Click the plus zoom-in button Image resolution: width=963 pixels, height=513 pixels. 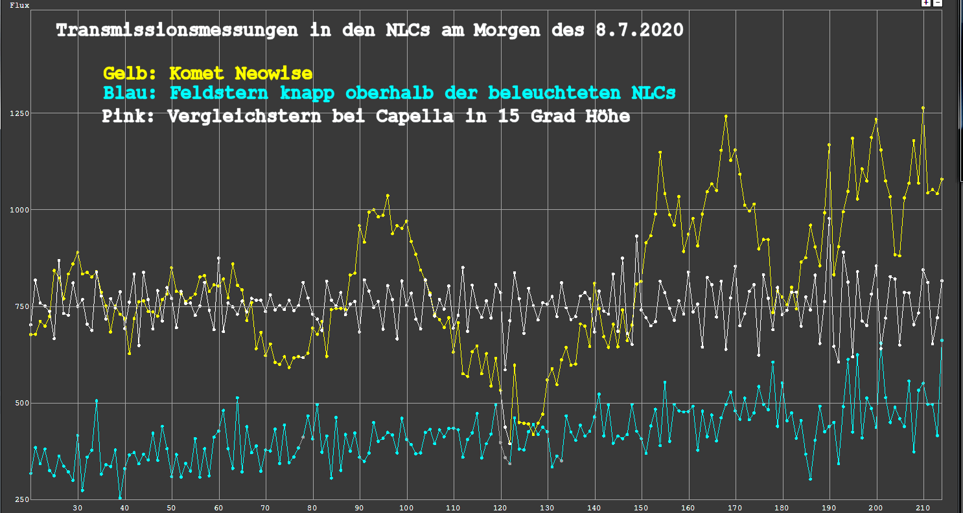926,3
